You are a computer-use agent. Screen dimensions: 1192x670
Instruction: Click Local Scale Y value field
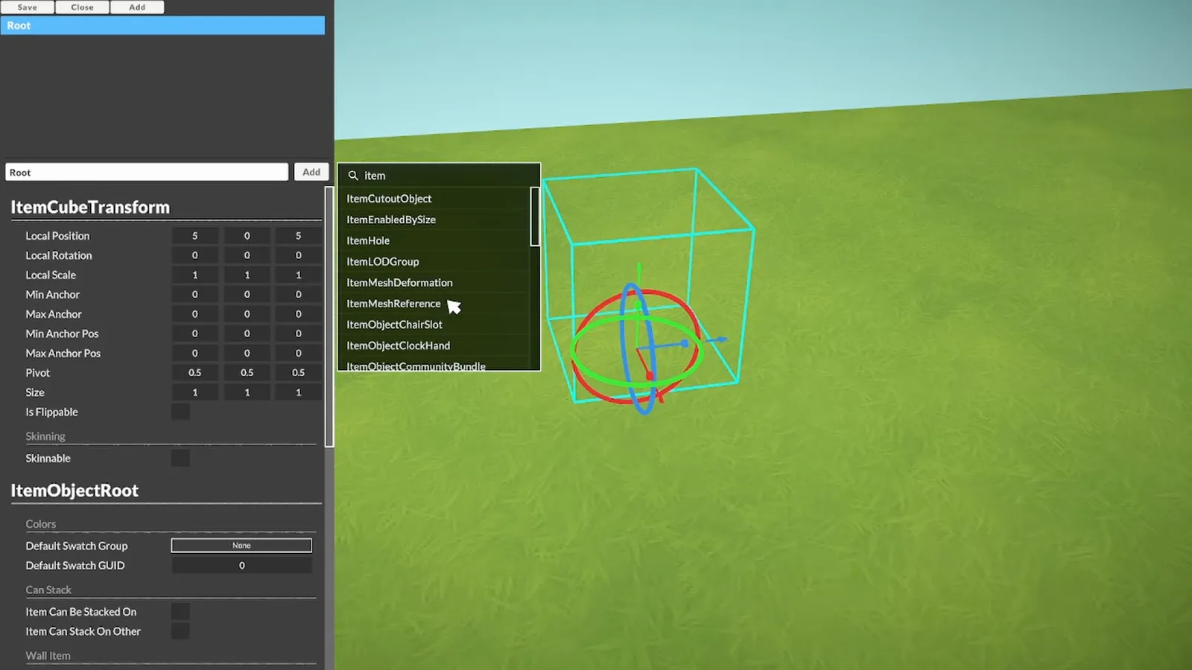[x=247, y=275]
